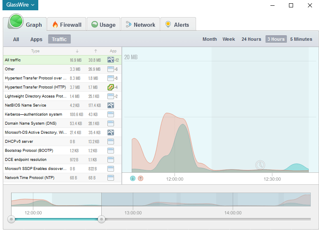Screen dimensions: 319x230
Task: Go to the Alerts tab
Action: (178, 24)
